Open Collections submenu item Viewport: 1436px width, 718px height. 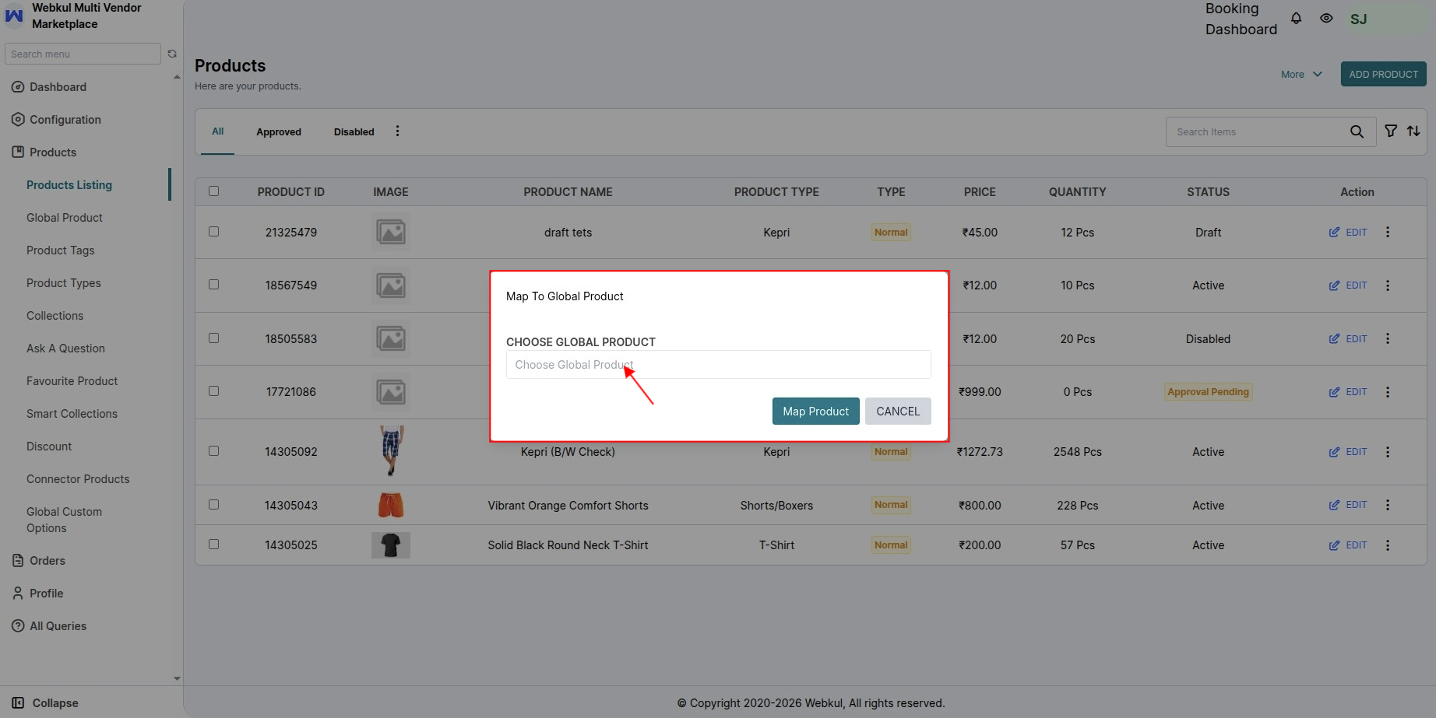[x=55, y=316]
